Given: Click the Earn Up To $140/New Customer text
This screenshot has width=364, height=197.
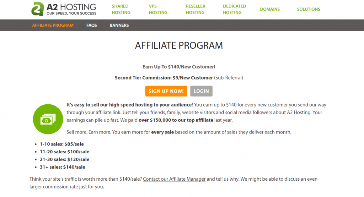Looking at the screenshot, I should (x=179, y=67).
